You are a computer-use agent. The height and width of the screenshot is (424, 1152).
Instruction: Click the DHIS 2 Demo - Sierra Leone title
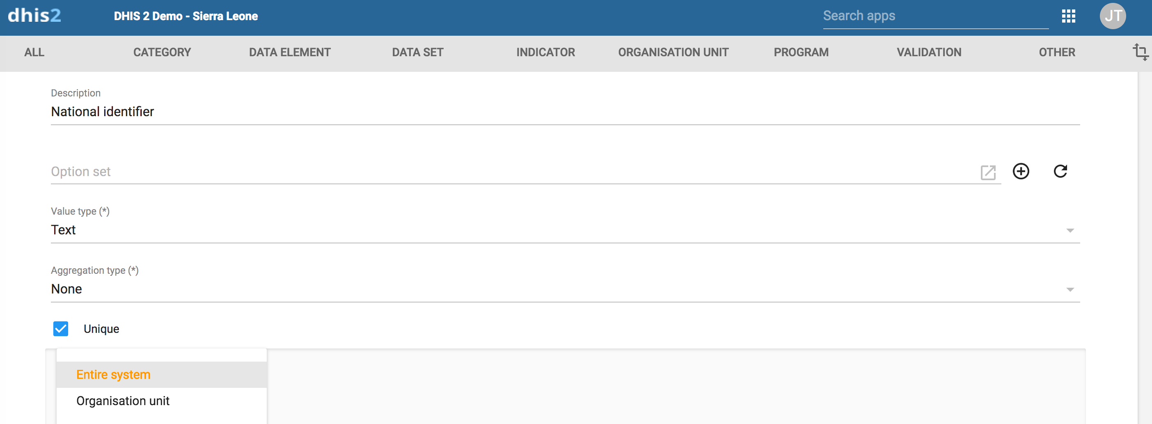[x=186, y=16]
